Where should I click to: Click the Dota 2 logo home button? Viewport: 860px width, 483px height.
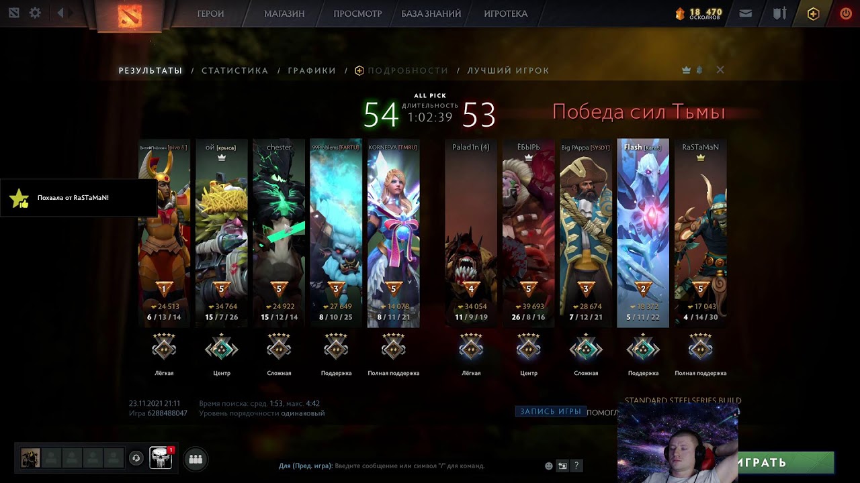130,15
